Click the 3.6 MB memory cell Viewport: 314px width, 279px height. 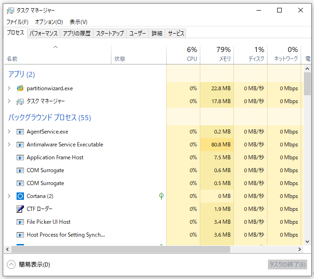pyautogui.click(x=217, y=235)
